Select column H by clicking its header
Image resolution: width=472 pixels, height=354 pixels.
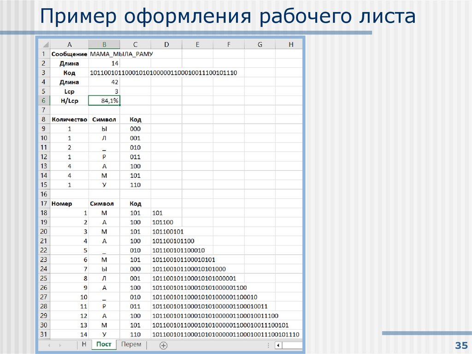click(x=291, y=44)
